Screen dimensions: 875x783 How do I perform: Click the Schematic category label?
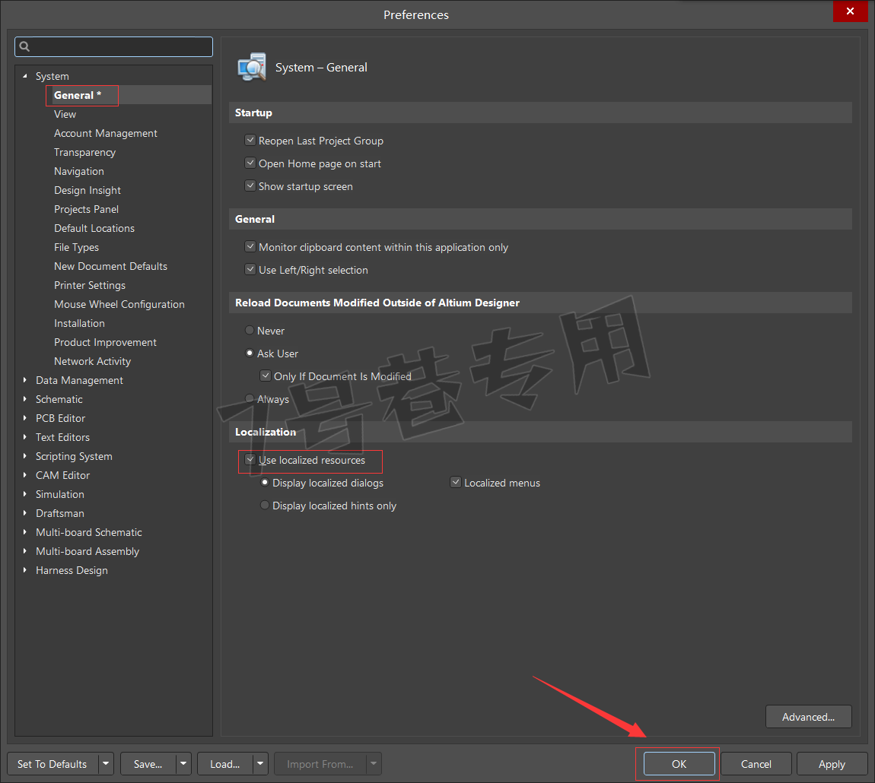pos(59,399)
